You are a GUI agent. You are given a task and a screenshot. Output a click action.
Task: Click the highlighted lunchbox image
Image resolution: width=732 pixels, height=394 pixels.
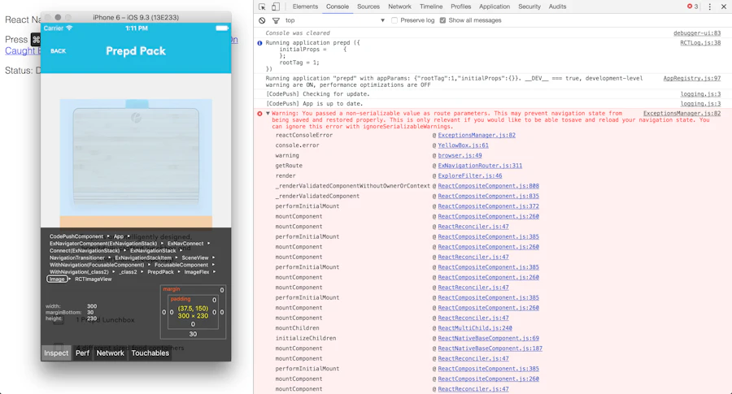point(136,158)
